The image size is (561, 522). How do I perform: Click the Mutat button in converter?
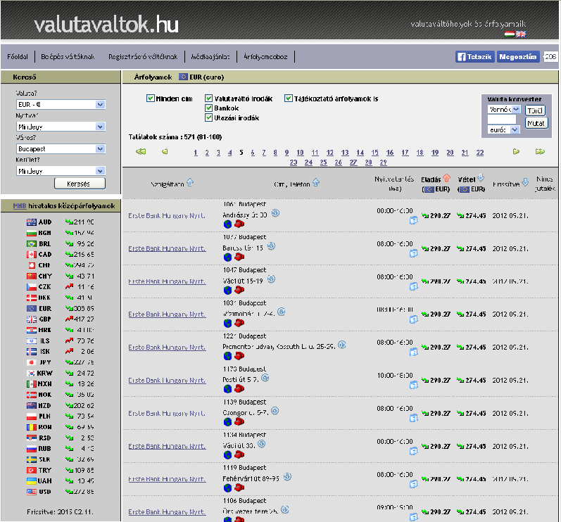click(536, 123)
